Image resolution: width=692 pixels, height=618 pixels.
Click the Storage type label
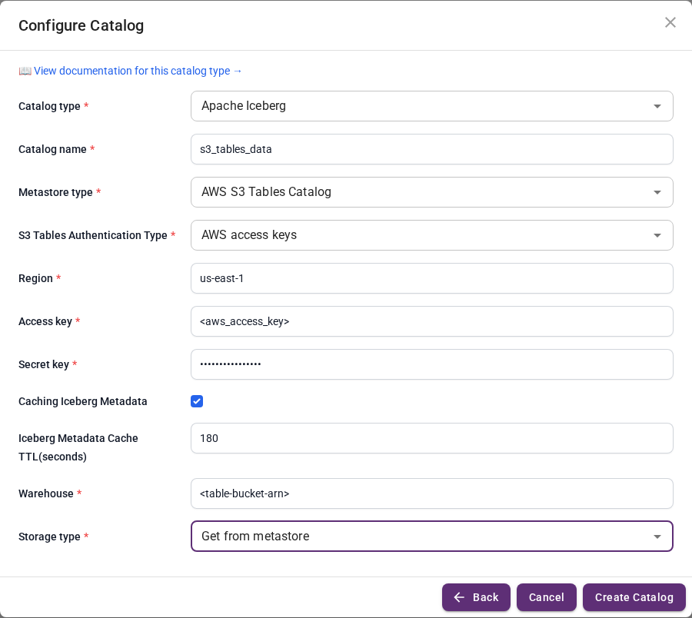tap(49, 537)
